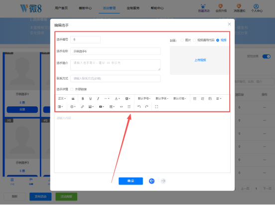This screenshot has width=275, height=205.
Task: Go to the previous contestant with the blue arrow
Action: coord(152,181)
